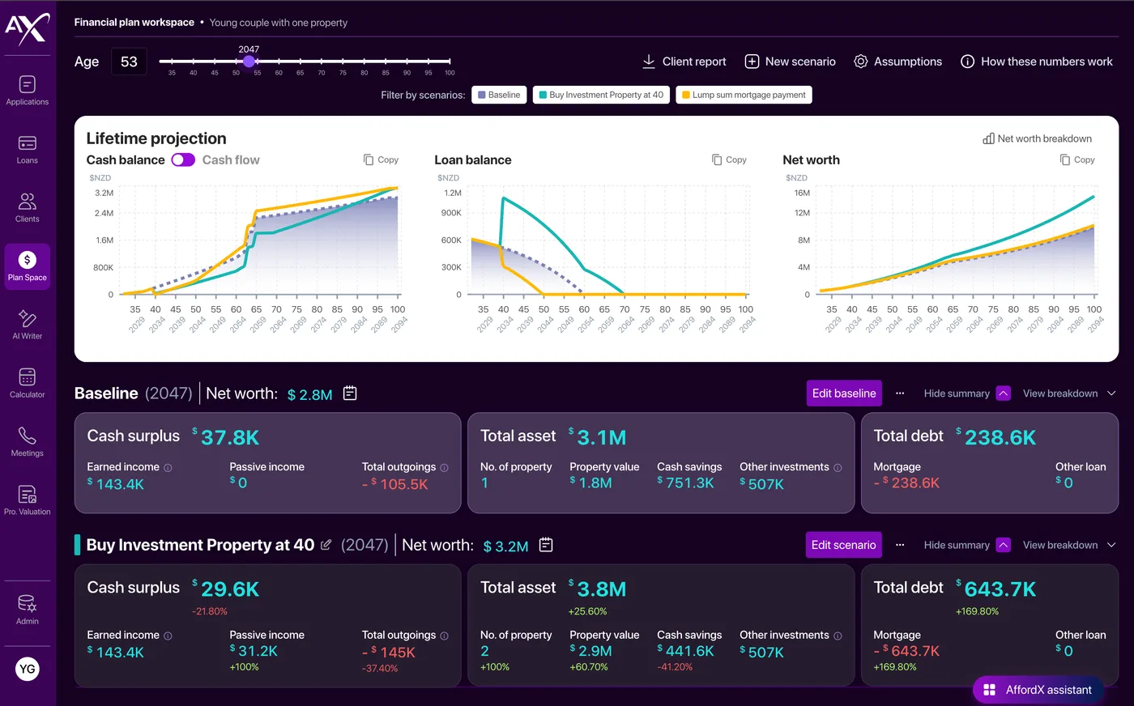The width and height of the screenshot is (1134, 706).
Task: Click the Baseline Property value 1.8M
Action: pyautogui.click(x=591, y=483)
